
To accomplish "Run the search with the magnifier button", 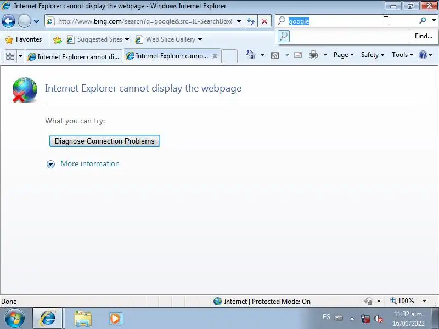I will (x=423, y=20).
